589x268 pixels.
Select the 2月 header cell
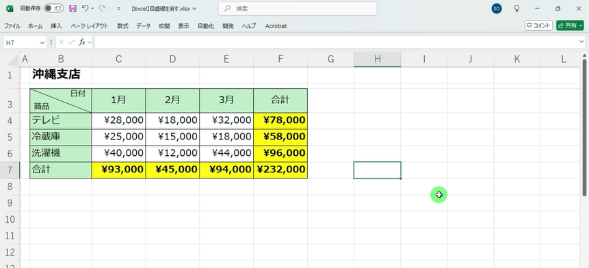tap(172, 100)
